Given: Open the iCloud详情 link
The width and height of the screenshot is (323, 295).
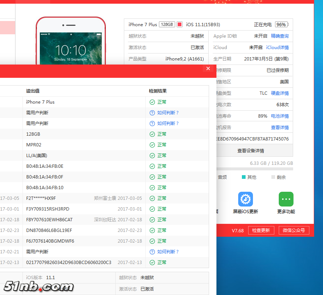Looking at the screenshot, I should click(x=277, y=48).
